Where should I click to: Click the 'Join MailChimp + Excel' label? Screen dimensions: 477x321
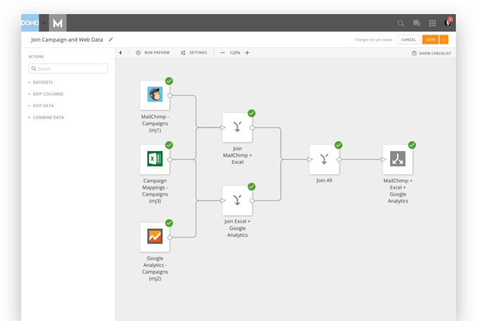pos(237,155)
